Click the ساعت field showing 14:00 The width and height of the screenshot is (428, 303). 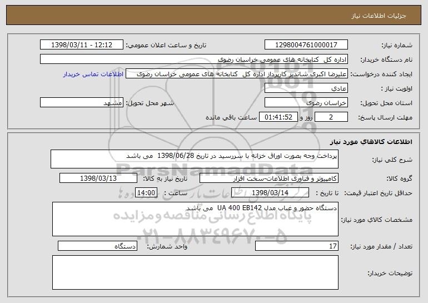pyautogui.click(x=146, y=193)
